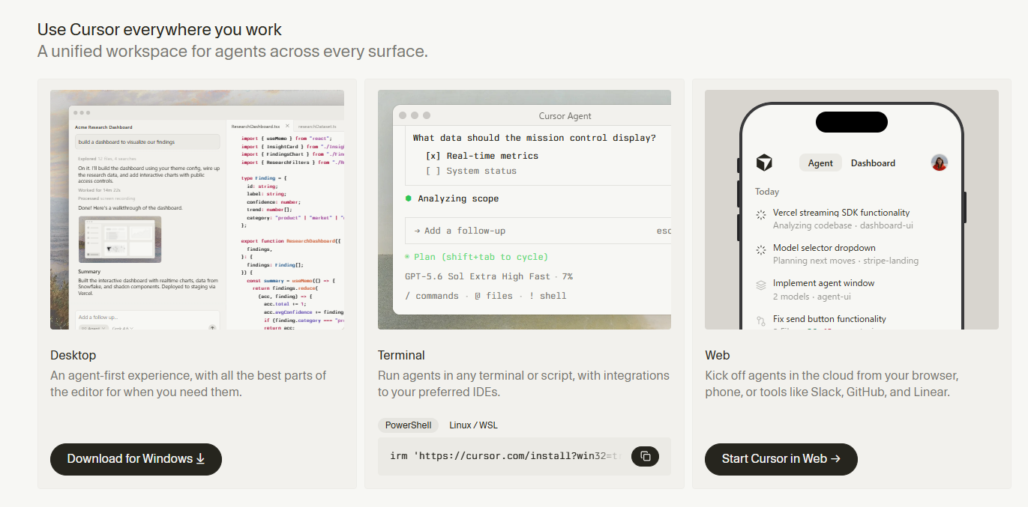Click Download for Windows button
Screen dimensions: 1028x507
click(x=136, y=459)
